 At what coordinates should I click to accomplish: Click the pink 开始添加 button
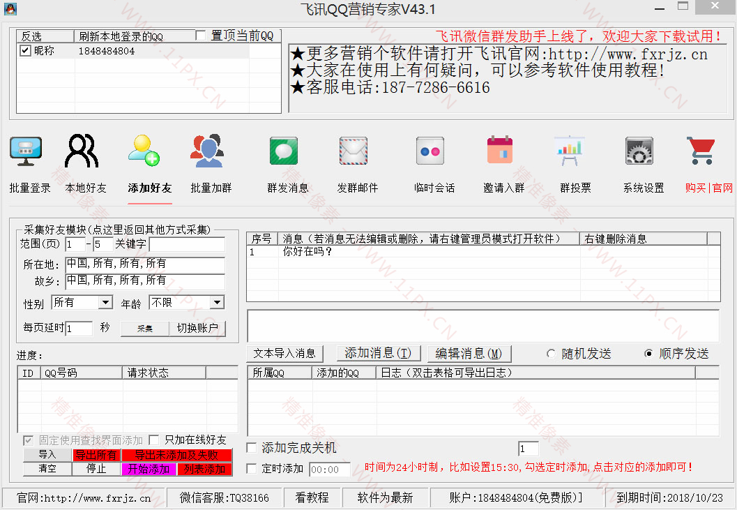(149, 469)
